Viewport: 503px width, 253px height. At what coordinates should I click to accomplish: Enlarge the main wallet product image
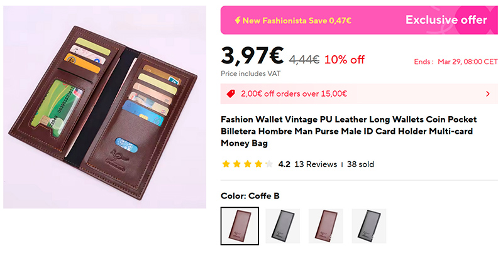[105, 107]
